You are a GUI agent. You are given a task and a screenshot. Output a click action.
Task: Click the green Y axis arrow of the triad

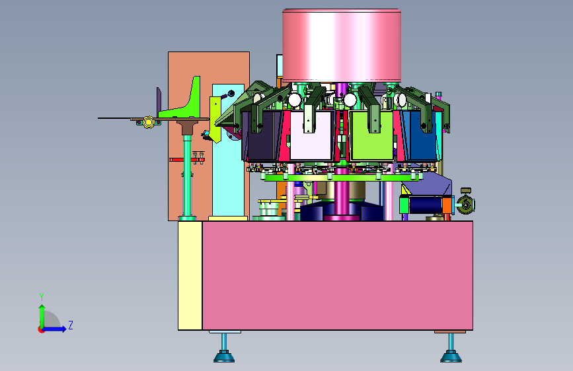pos(42,316)
